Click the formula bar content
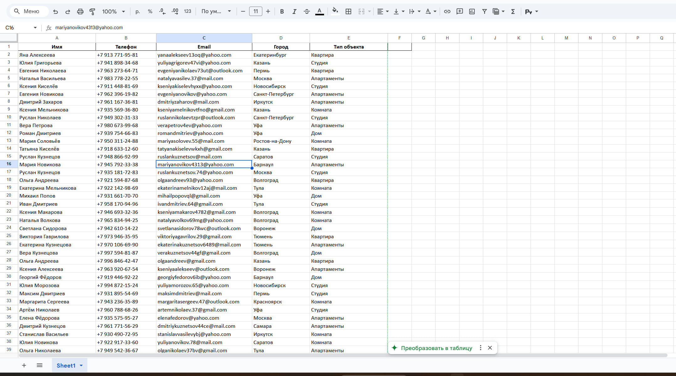Viewport: 676px width, 376px height. pos(89,28)
